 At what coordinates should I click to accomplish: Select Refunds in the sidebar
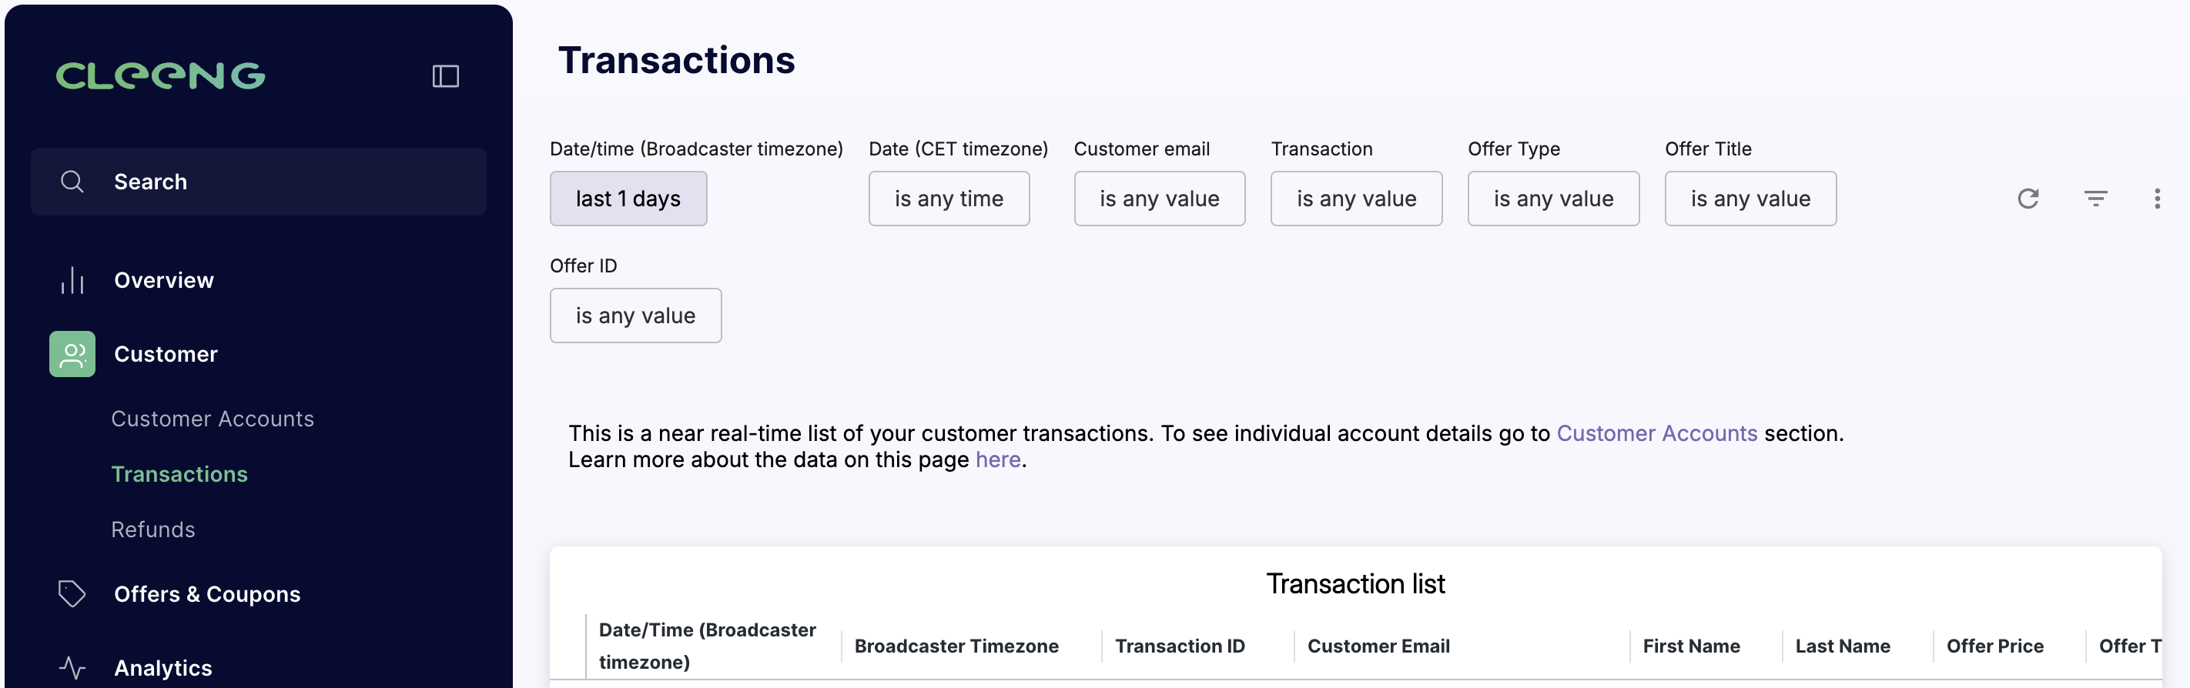point(153,529)
